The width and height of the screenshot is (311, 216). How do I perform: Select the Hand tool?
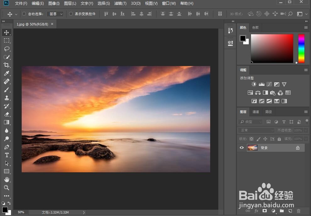pos(7,180)
